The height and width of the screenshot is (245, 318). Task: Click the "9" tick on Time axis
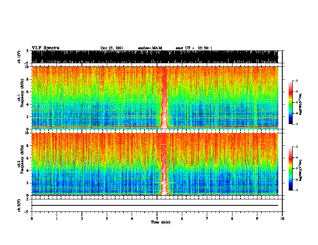257,219
